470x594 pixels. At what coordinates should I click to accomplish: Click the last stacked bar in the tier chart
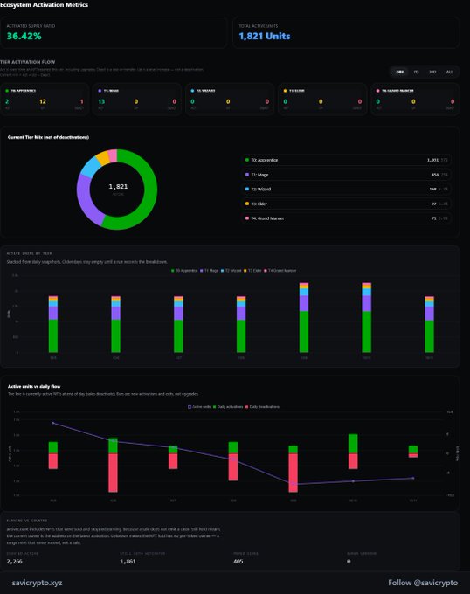(x=429, y=325)
